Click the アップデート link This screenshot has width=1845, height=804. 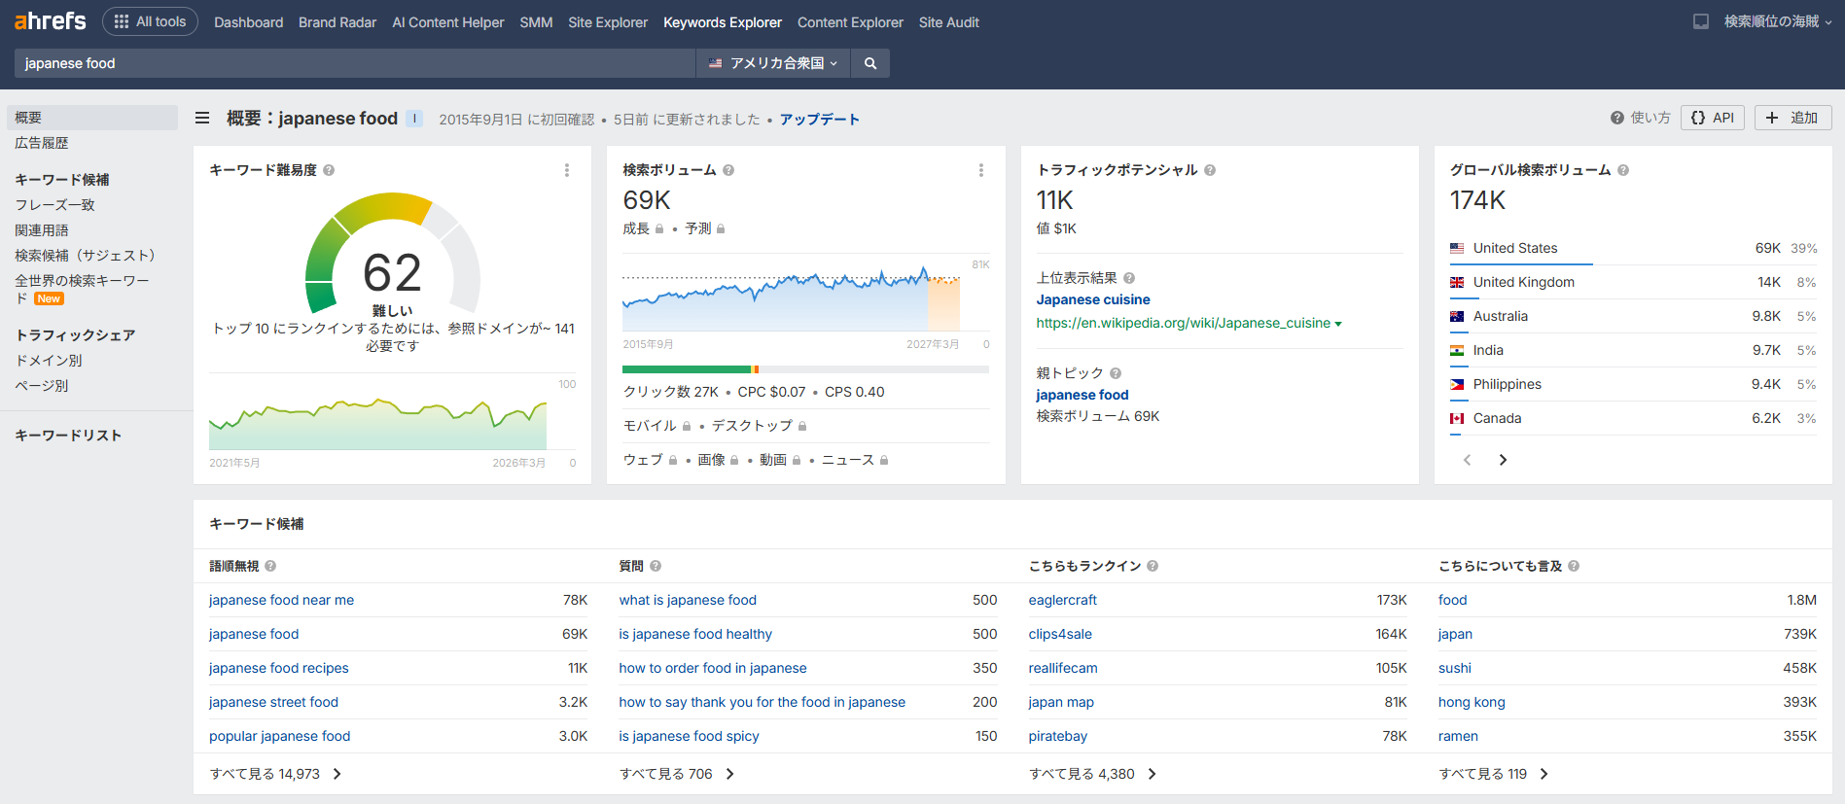tap(819, 119)
